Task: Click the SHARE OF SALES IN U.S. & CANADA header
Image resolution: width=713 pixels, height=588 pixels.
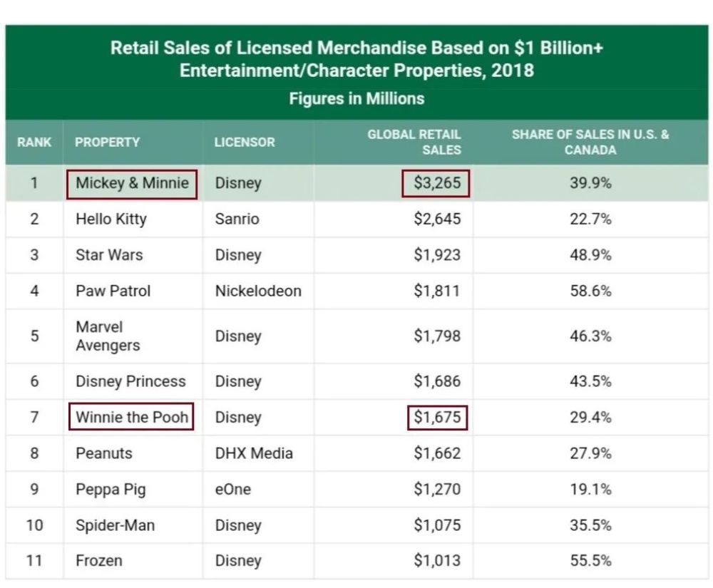Action: click(x=590, y=142)
